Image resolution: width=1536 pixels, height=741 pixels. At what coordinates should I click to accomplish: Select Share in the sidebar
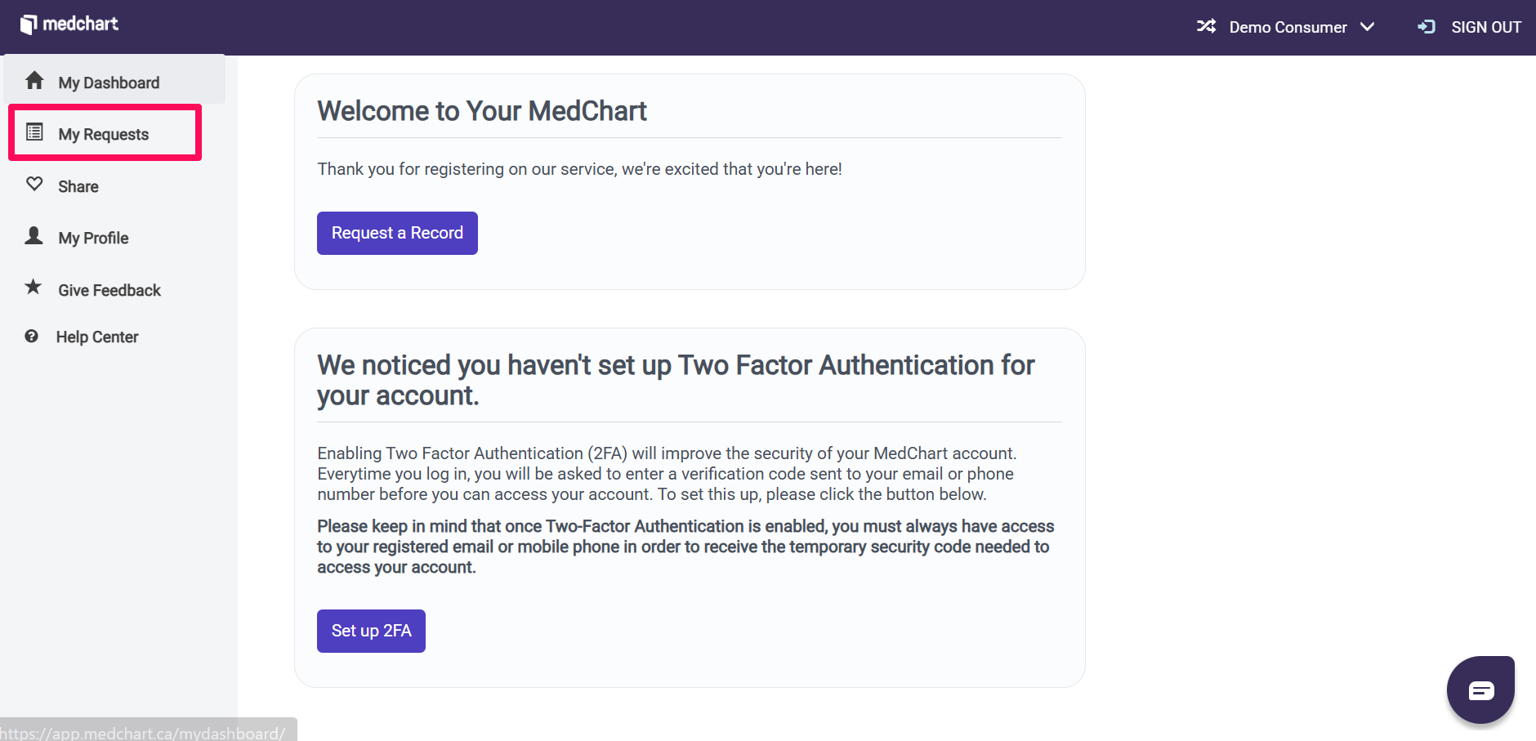pyautogui.click(x=78, y=186)
